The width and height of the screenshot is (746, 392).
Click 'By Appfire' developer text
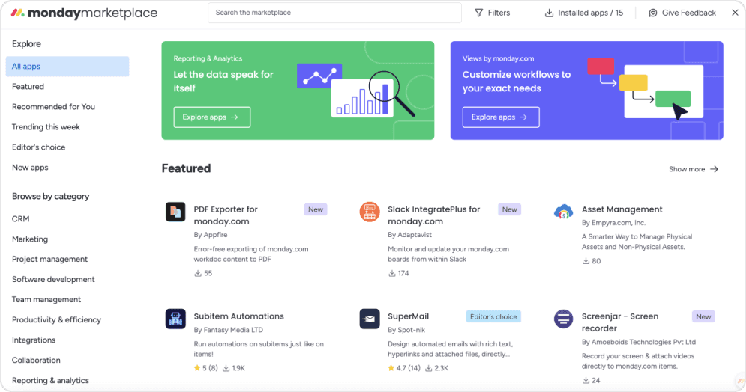[x=211, y=235]
